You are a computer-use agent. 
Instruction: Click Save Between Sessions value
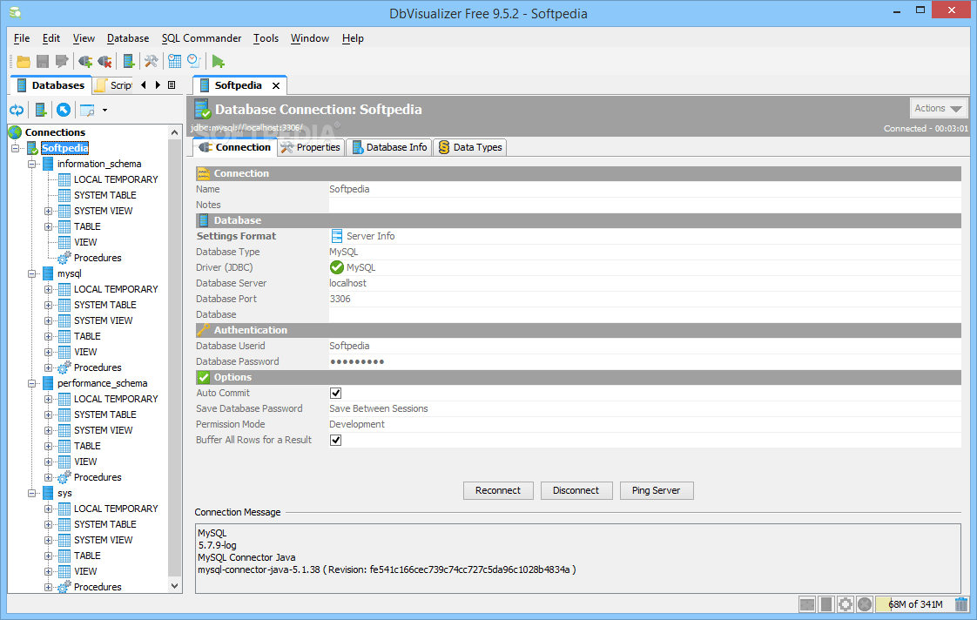[x=379, y=408]
